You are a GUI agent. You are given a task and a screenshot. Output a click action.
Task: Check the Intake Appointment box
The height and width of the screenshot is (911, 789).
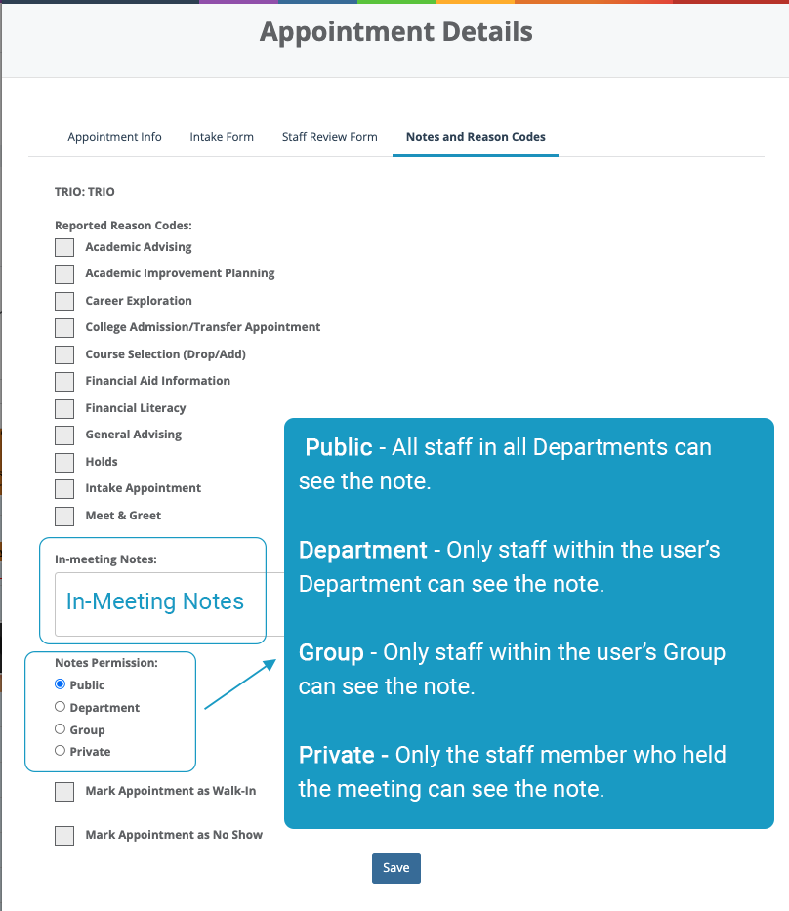coord(63,488)
